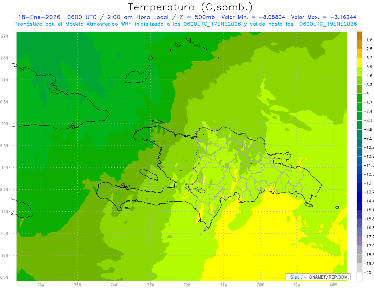
Task: Click the colorbar label "-13"
Action: pos(367,183)
